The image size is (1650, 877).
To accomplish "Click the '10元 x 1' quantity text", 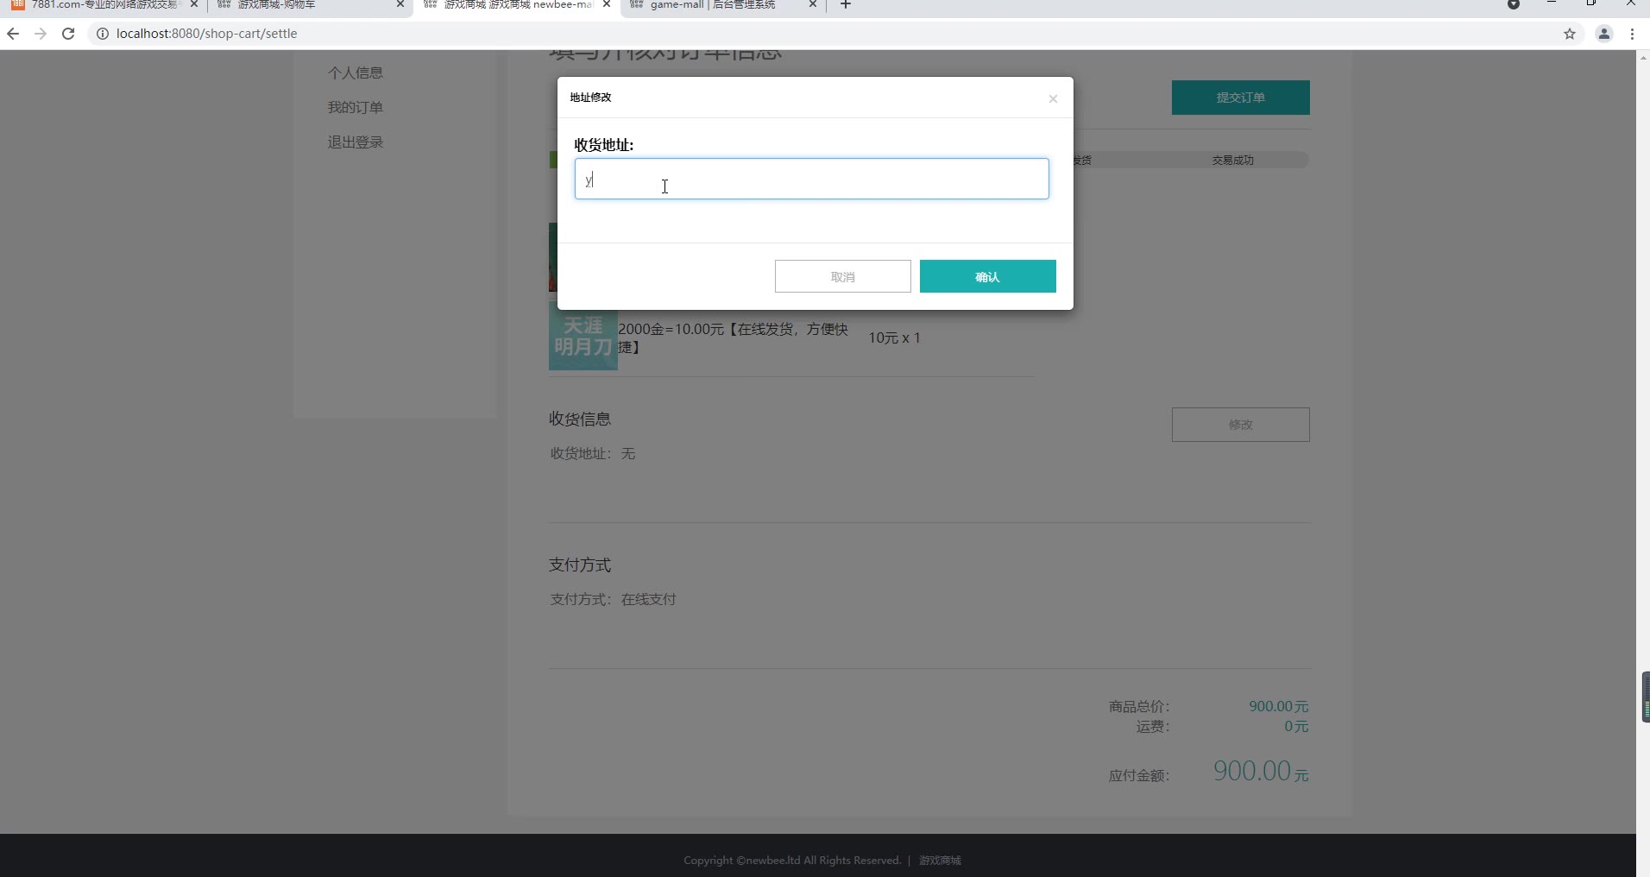I will click(x=895, y=338).
